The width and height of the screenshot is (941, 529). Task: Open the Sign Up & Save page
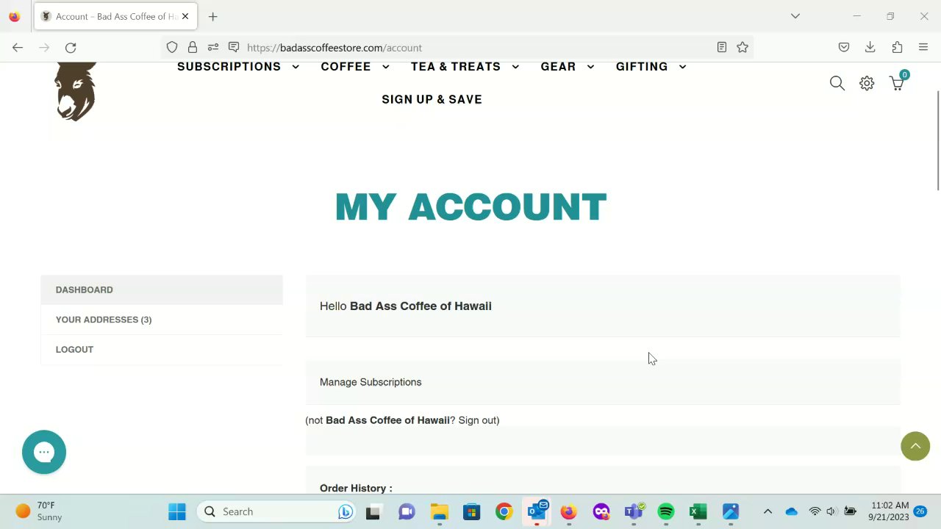click(x=432, y=100)
